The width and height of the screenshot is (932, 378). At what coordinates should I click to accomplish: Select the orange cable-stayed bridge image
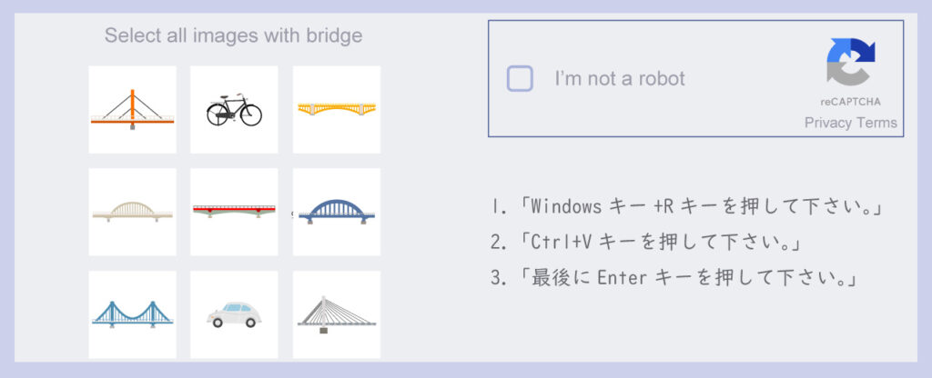click(132, 109)
